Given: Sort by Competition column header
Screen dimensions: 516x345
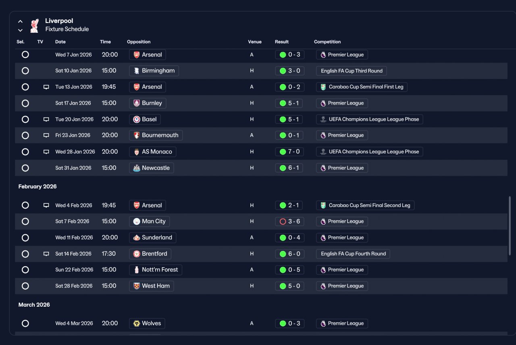Looking at the screenshot, I should [327, 42].
